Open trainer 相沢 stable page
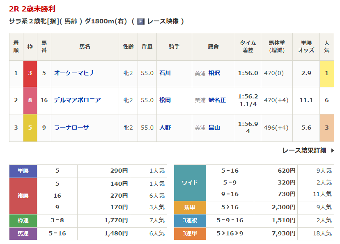Viewport: 340px width, 244px height. click(214, 73)
